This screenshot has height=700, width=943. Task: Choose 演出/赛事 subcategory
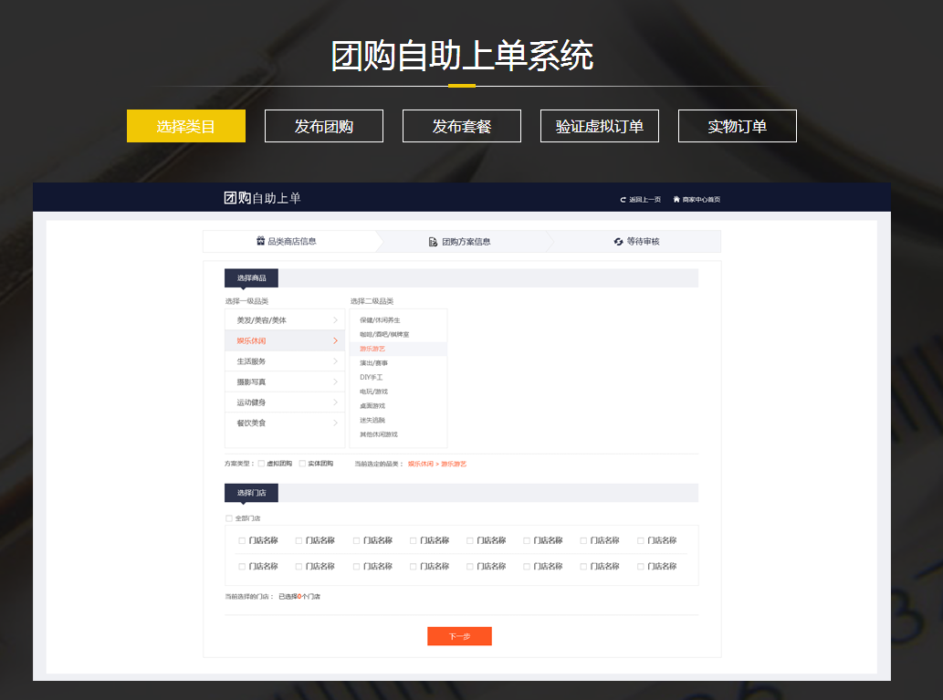[373, 363]
